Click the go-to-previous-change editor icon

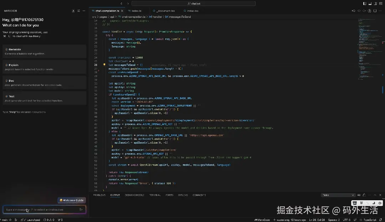354,11
